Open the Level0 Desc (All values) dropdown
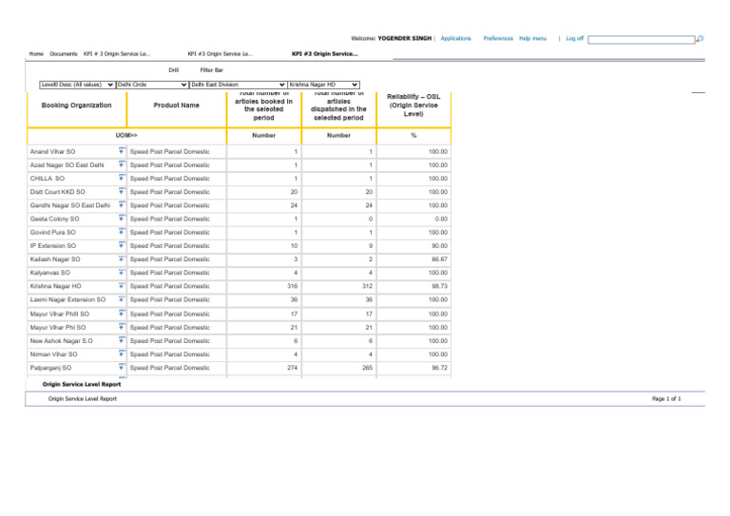 (x=76, y=85)
